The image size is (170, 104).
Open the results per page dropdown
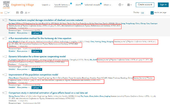pyautogui.click(x=152, y=13)
